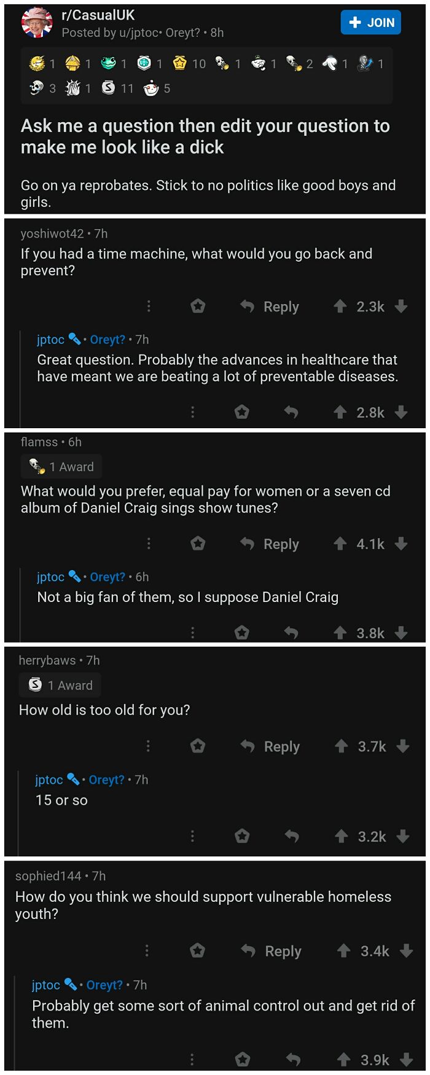Viewport: 430px width, 1075px height.
Task: Click the microphone icon next to jptoc's username
Action: pos(73,339)
